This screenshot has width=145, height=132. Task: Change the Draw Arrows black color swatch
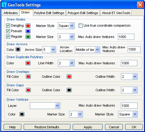coord(18,49)
